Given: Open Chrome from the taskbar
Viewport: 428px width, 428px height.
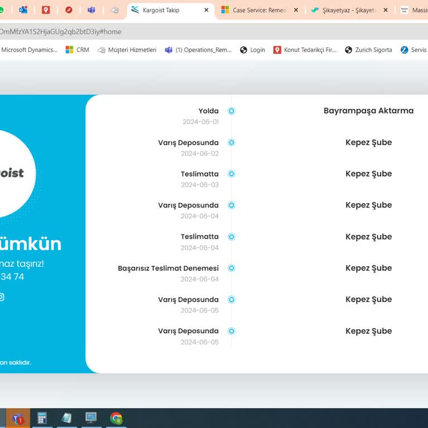Looking at the screenshot, I should click(x=116, y=418).
